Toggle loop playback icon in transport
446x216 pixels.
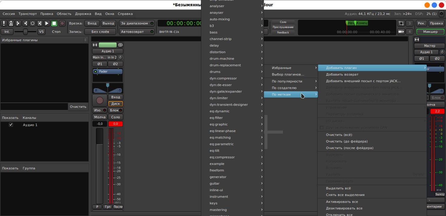[x=33, y=23]
